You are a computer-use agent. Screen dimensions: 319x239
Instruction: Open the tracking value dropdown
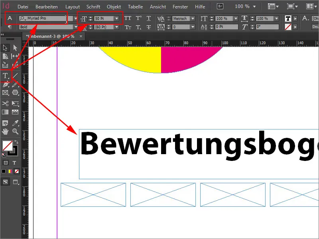coord(193,27)
